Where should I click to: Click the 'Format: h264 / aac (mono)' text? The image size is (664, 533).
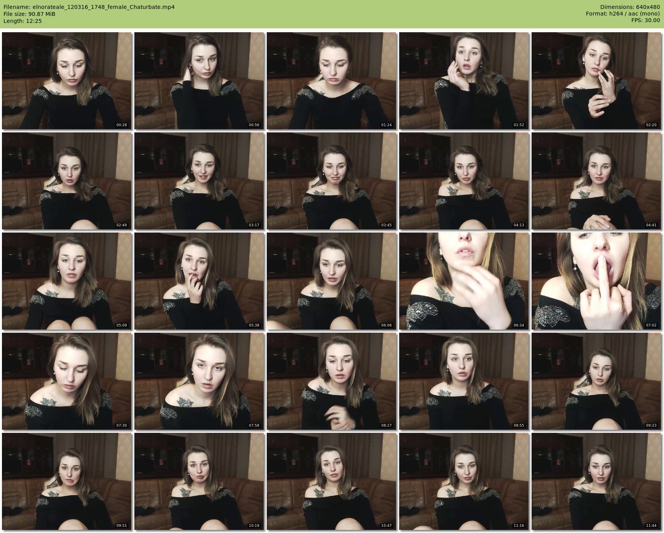623,14
